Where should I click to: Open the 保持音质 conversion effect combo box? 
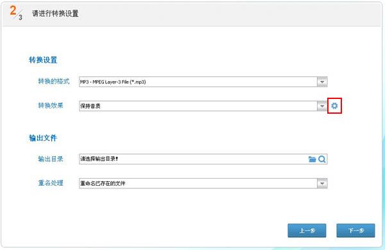(x=203, y=106)
